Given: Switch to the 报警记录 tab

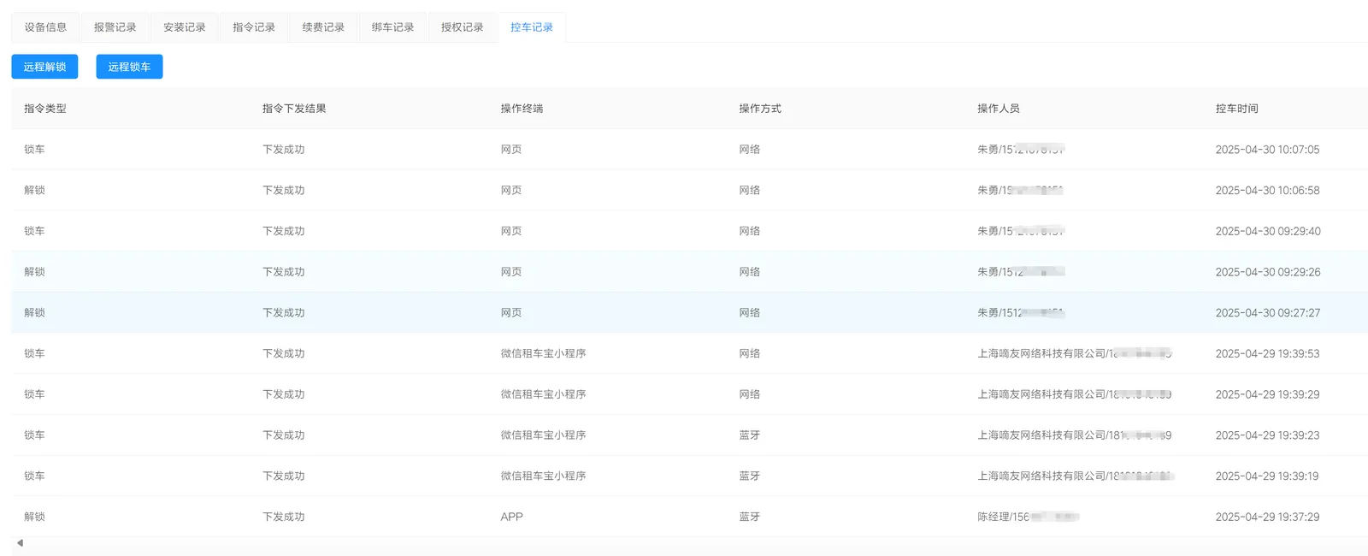Looking at the screenshot, I should (x=115, y=27).
